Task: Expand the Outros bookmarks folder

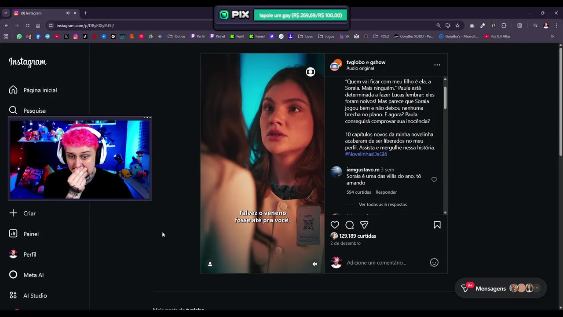Action: pyautogui.click(x=176, y=37)
